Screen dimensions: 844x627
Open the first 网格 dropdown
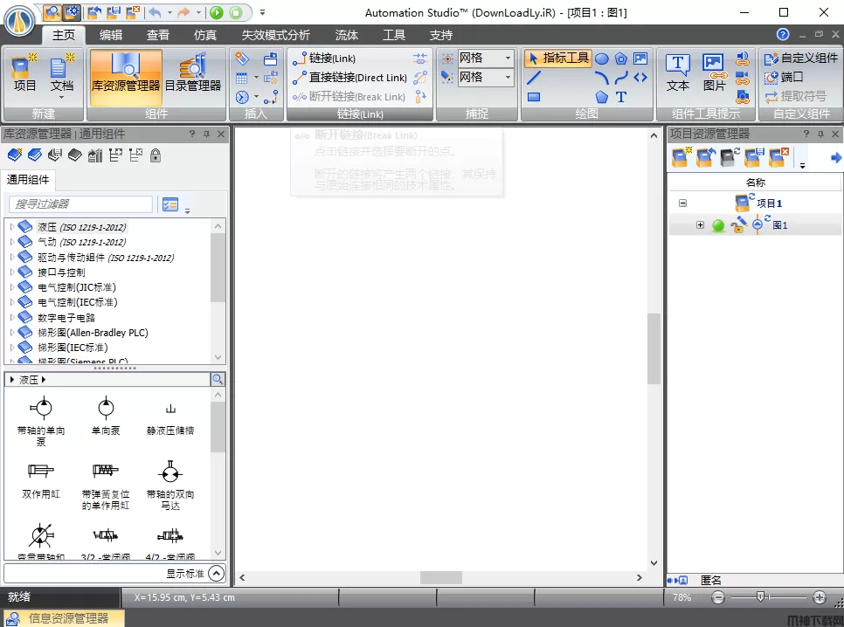[x=508, y=59]
